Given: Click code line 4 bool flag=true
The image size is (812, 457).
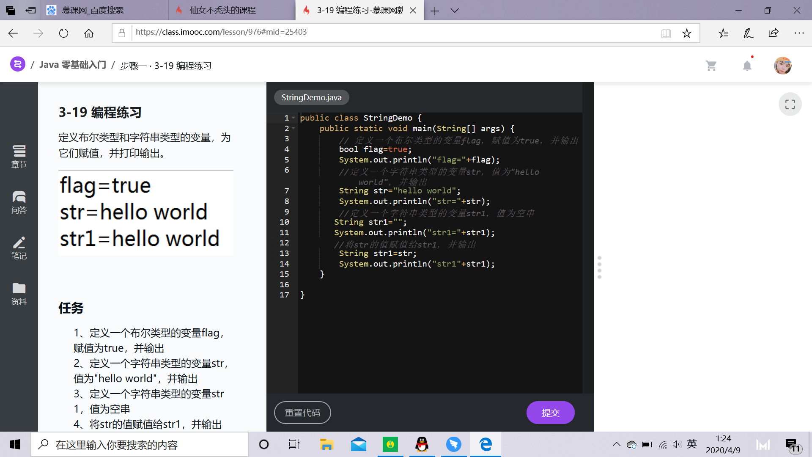Looking at the screenshot, I should point(375,149).
